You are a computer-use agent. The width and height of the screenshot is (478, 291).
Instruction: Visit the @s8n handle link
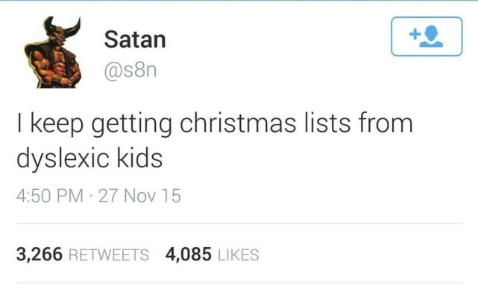point(130,70)
